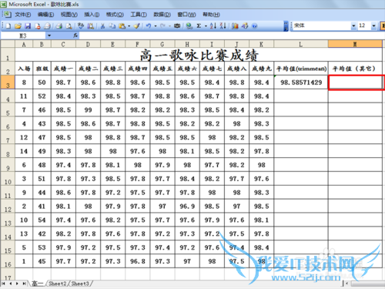The height and width of the screenshot is (289, 385).
Task: Open the Undo history dropdown arrow
Action: 156,26
